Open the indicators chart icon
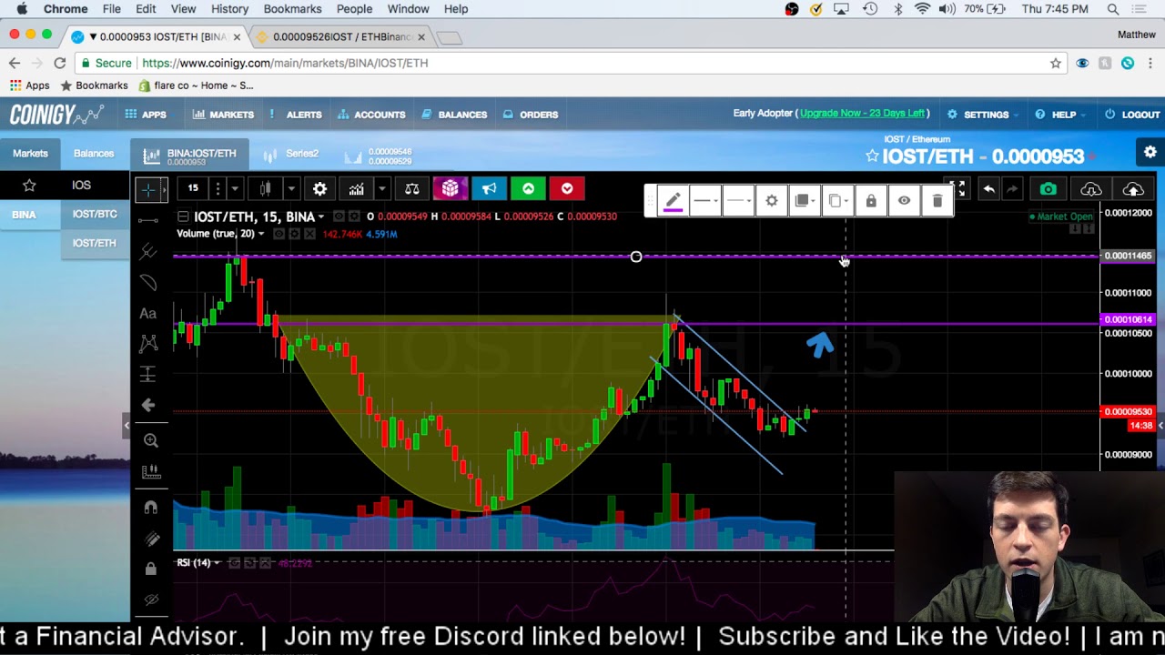This screenshot has width=1165, height=655. point(356,188)
